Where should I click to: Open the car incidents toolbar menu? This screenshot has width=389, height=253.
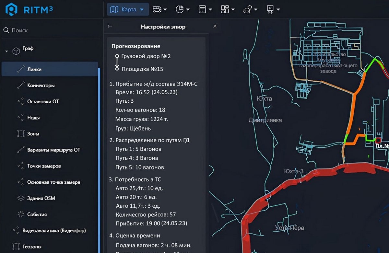[250, 9]
